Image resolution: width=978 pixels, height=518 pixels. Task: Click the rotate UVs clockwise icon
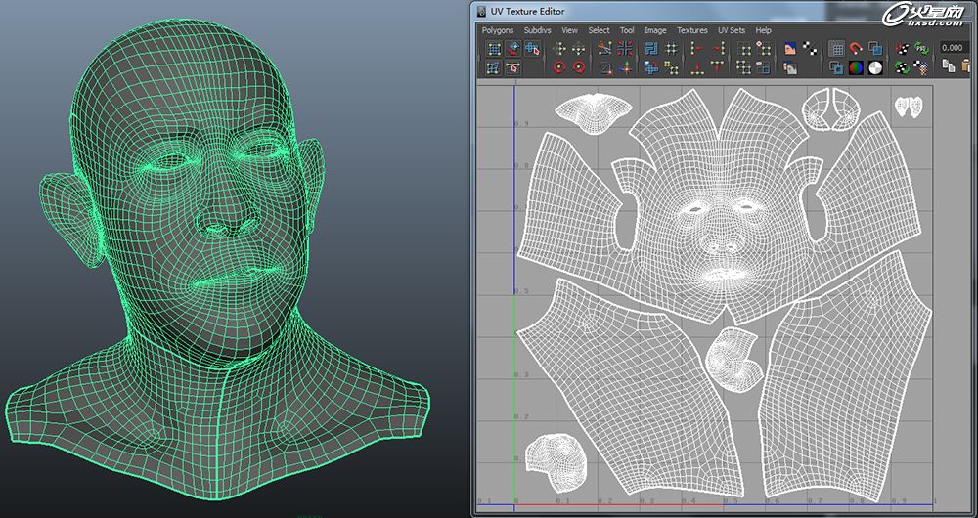pos(579,67)
